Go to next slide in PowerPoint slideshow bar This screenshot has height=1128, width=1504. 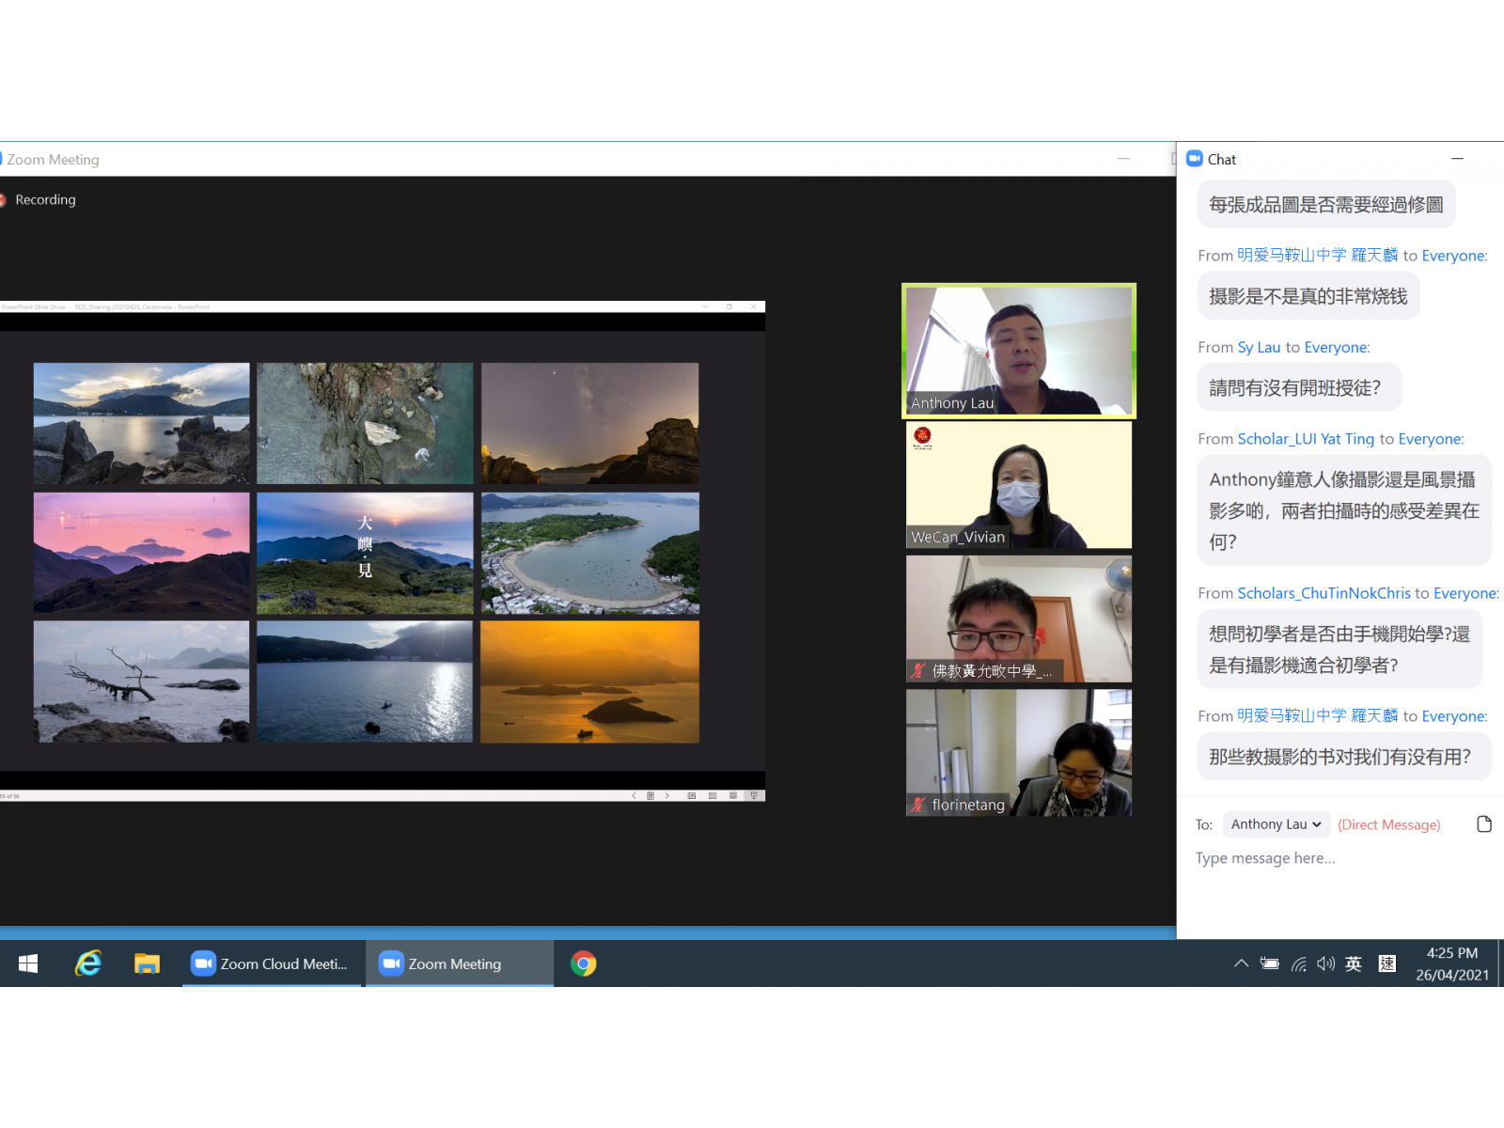[667, 795]
